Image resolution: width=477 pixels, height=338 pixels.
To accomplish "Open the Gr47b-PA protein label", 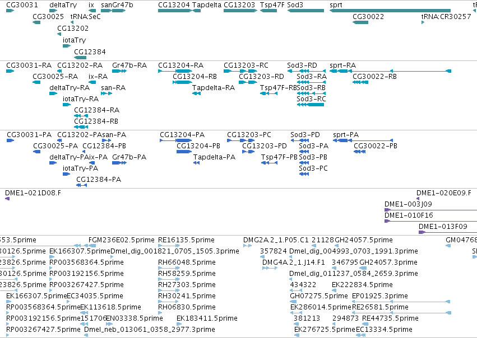I will point(129,157).
